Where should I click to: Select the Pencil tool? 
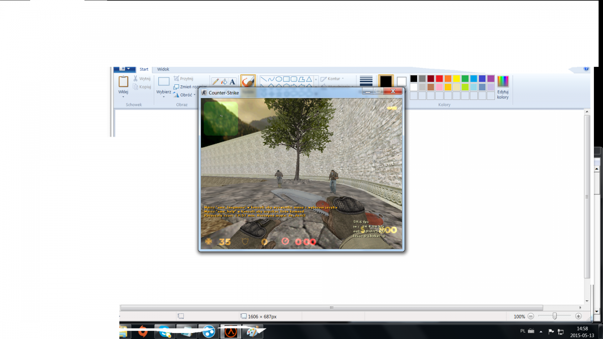click(x=216, y=81)
